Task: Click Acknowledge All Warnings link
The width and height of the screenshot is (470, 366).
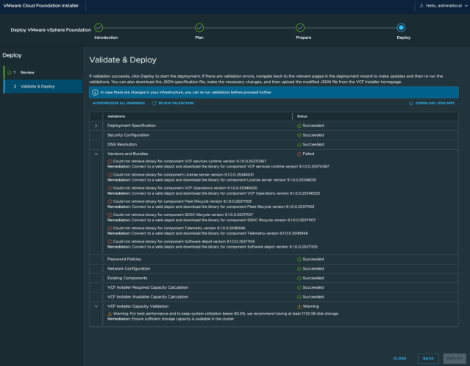Action: click(118, 103)
